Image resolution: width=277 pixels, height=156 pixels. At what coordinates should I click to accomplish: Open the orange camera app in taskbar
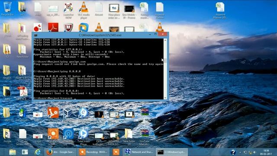pos(116,152)
